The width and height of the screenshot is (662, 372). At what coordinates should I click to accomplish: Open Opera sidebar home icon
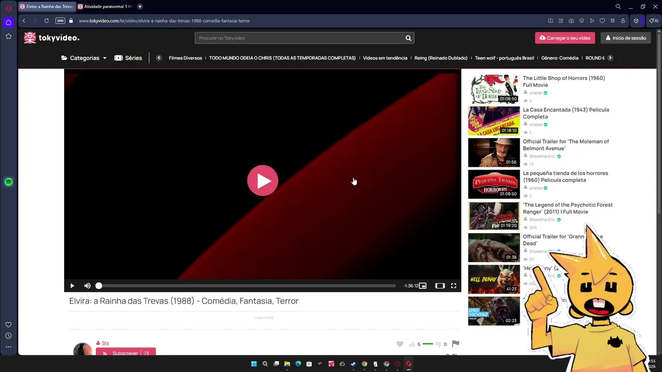[x=8, y=22]
